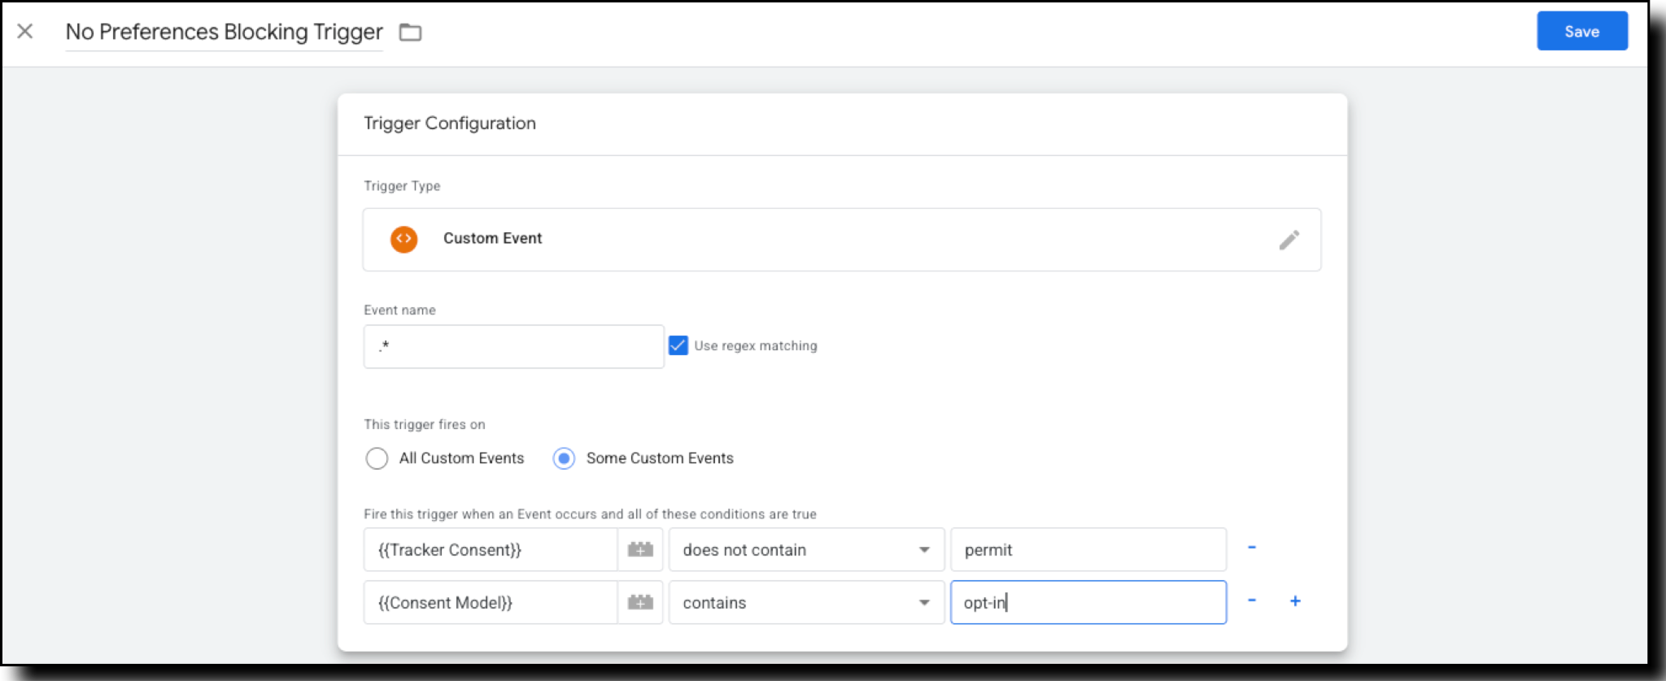This screenshot has height=681, width=1666.
Task: Click the Event name input field
Action: pos(513,346)
